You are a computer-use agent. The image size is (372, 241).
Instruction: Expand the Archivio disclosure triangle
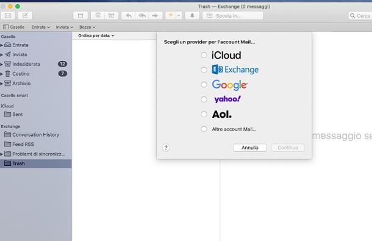pyautogui.click(x=1, y=84)
